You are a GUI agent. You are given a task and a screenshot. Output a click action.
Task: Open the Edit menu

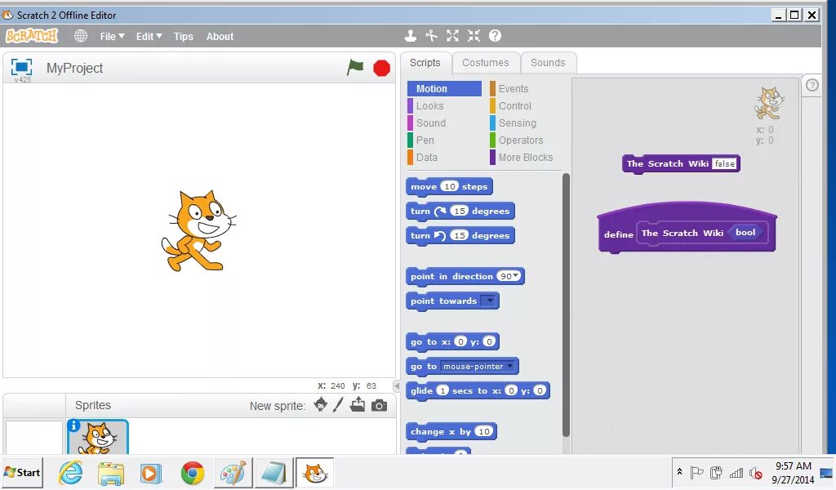pyautogui.click(x=149, y=36)
